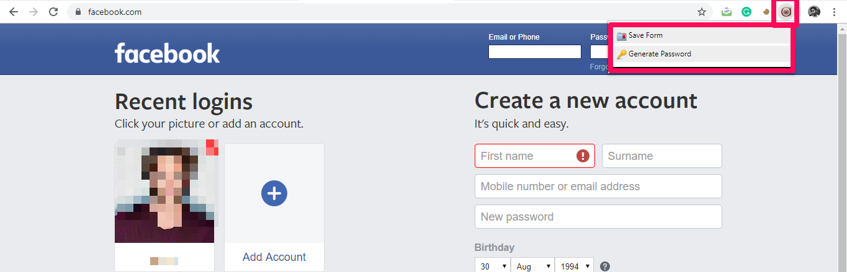Open Chrome profile avatar

click(x=814, y=12)
